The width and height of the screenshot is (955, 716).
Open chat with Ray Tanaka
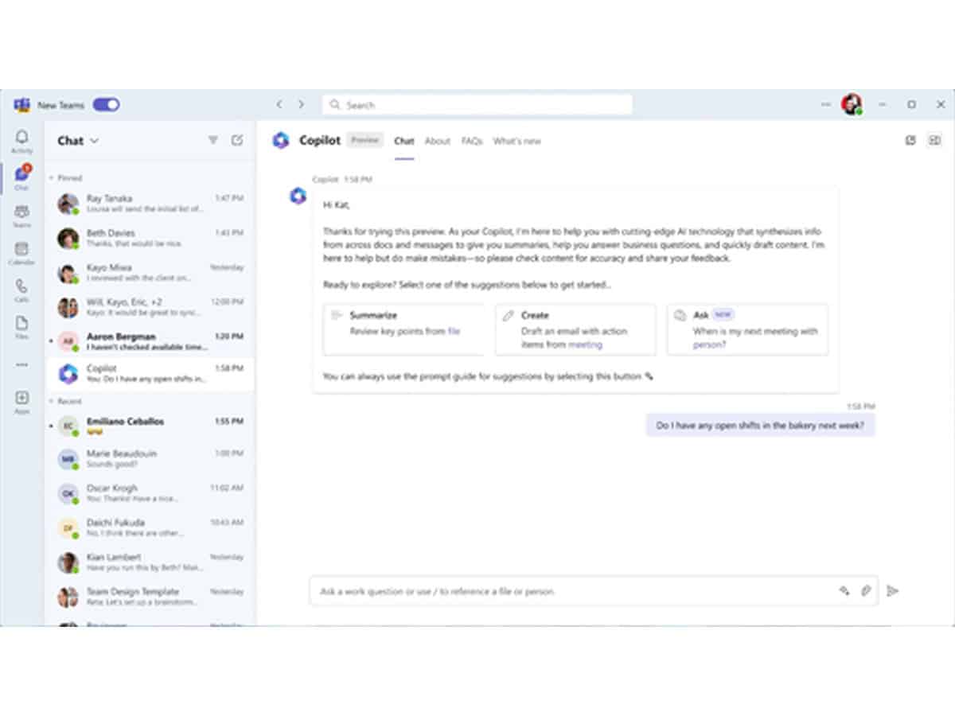click(x=150, y=204)
